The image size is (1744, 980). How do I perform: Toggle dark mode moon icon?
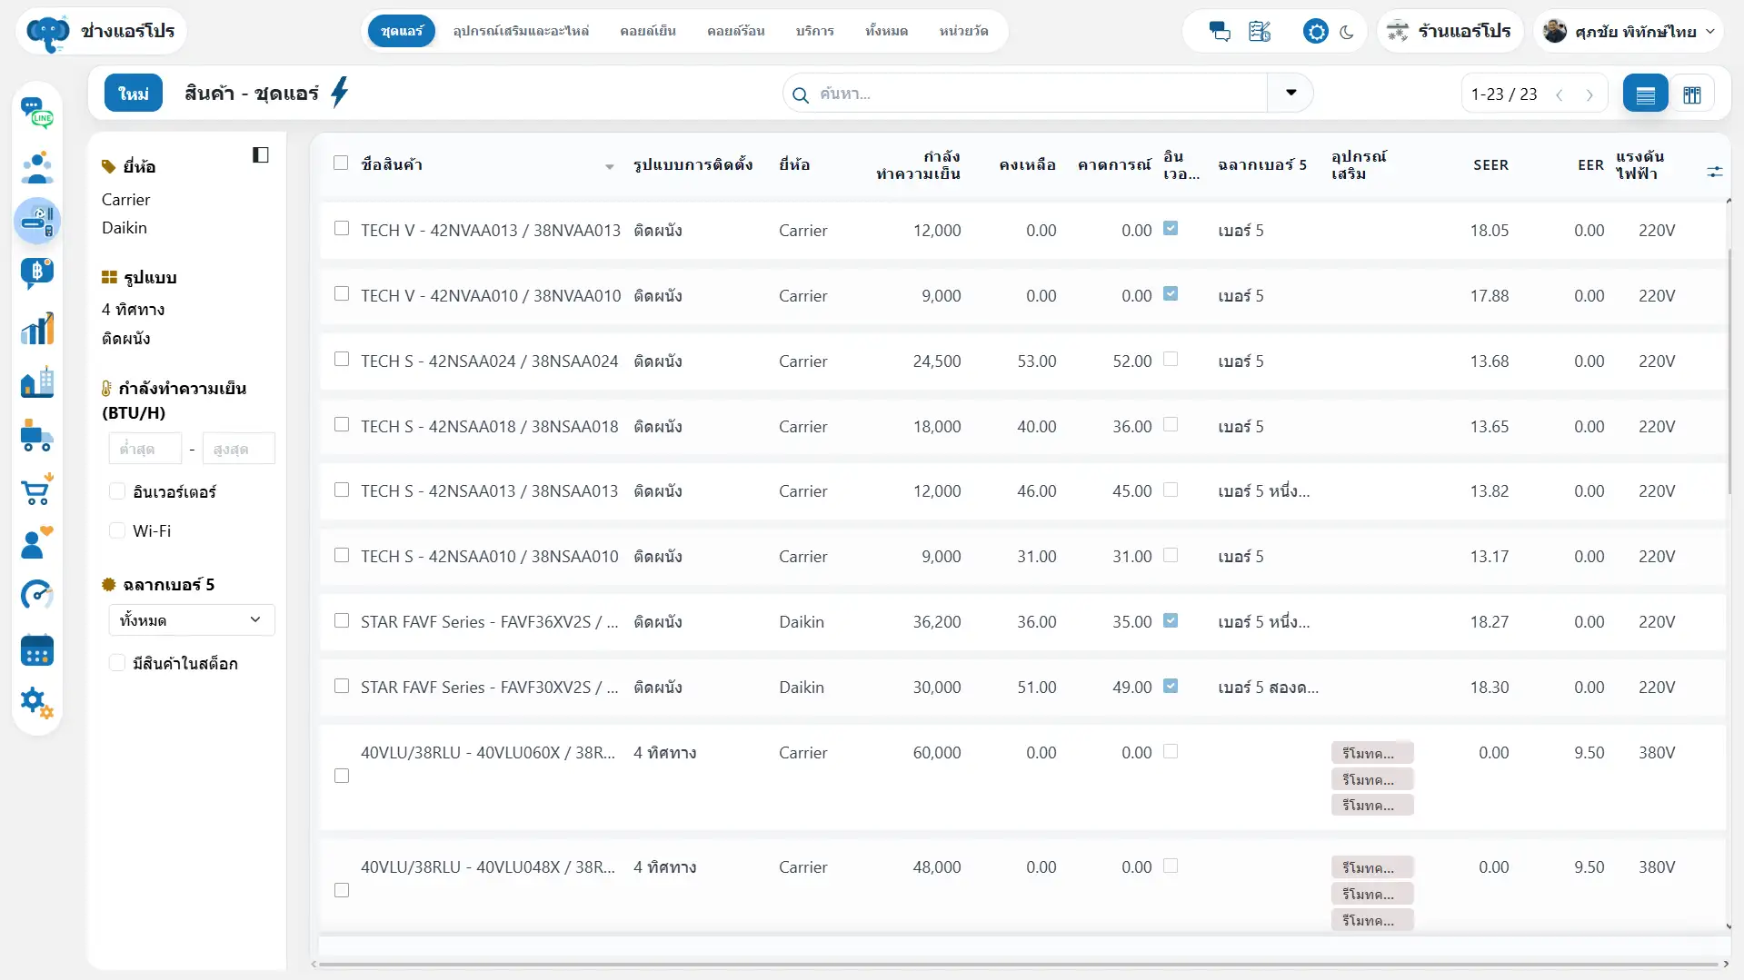tap(1347, 32)
